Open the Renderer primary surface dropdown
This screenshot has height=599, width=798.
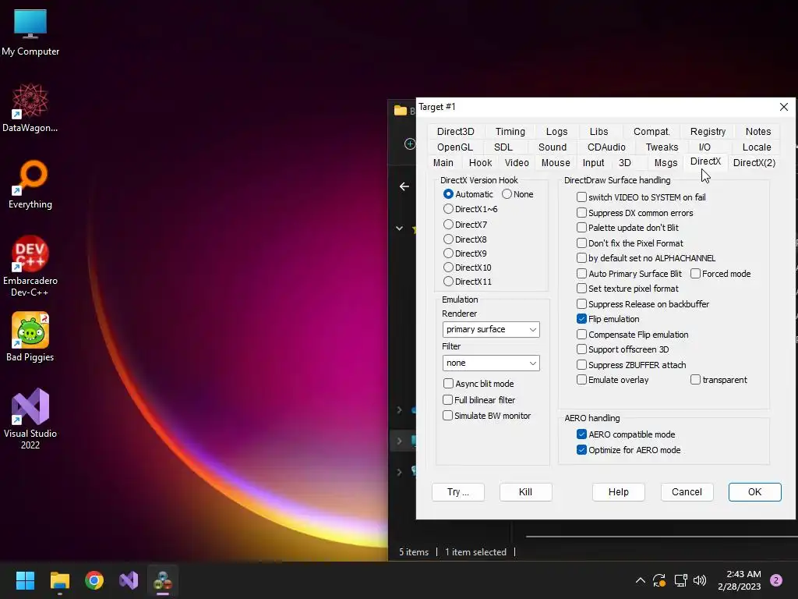pyautogui.click(x=491, y=330)
